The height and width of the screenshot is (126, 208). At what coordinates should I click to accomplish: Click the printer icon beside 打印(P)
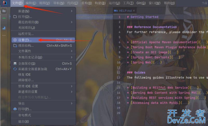click(15, 109)
